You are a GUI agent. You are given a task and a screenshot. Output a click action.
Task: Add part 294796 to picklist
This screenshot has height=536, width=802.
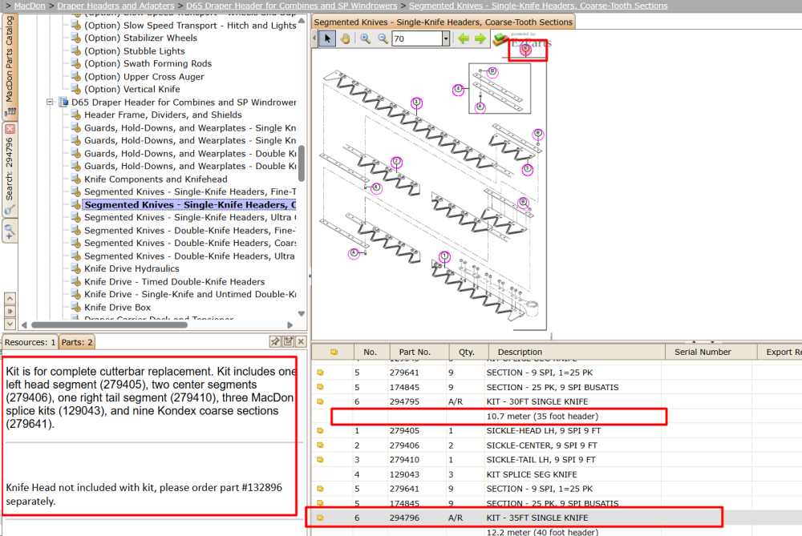pyautogui.click(x=320, y=518)
